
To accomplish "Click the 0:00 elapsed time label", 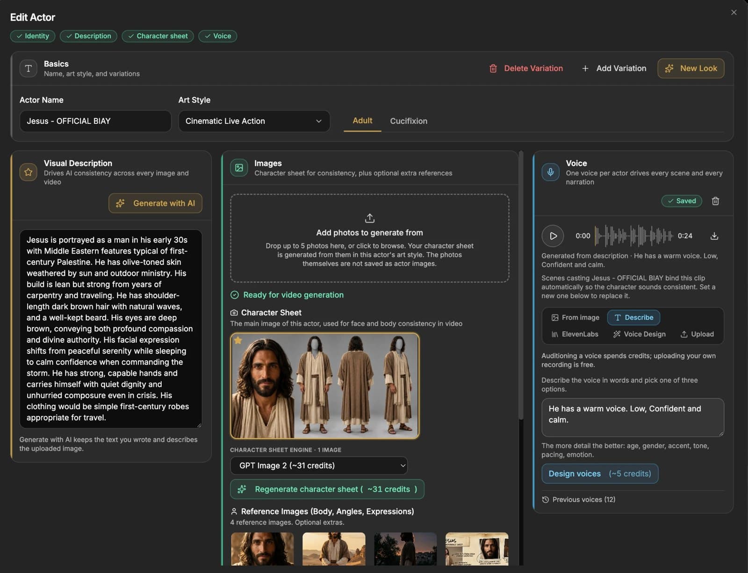I will pos(583,236).
